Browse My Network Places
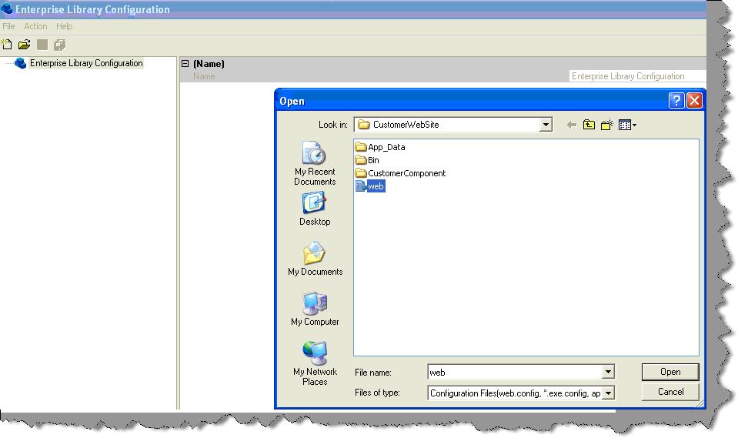 tap(315, 363)
